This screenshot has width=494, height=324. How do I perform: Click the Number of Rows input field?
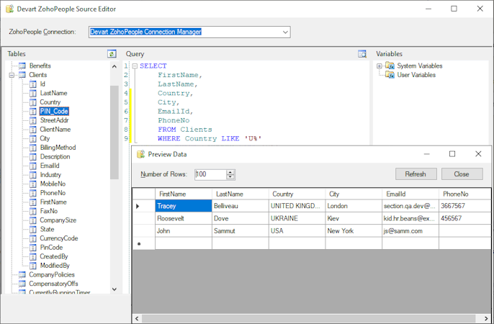coord(210,174)
